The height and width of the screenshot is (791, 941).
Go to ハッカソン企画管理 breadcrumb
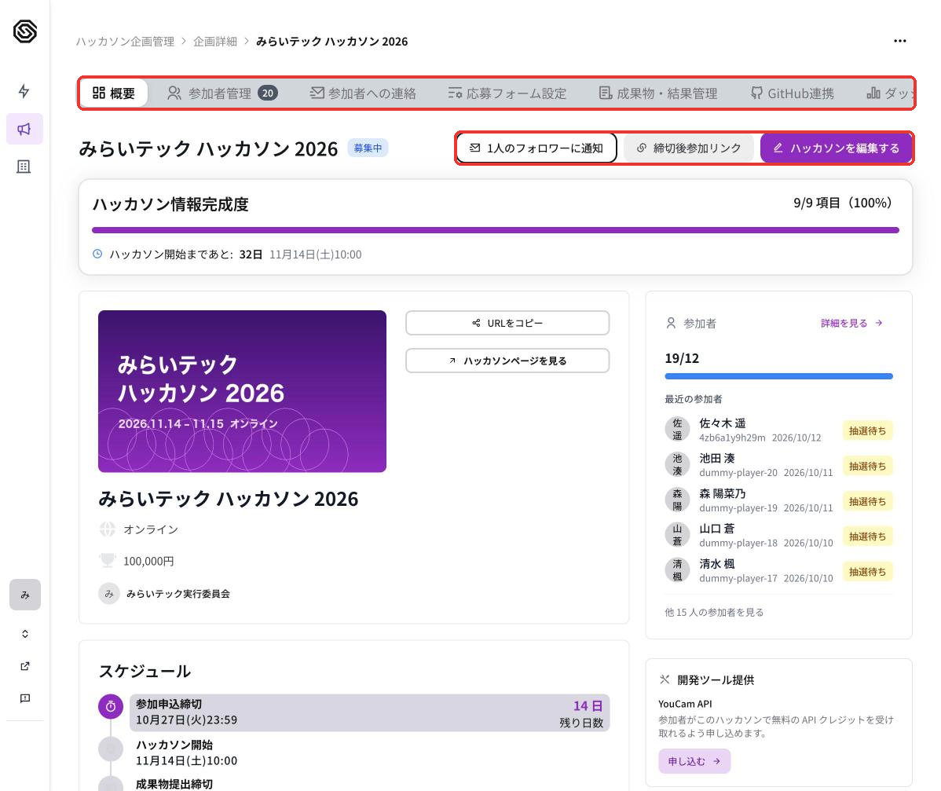tap(125, 42)
